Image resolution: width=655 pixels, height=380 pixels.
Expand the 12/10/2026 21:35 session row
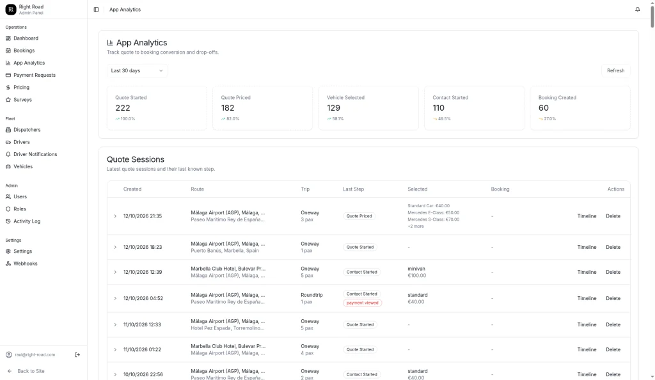[115, 216]
